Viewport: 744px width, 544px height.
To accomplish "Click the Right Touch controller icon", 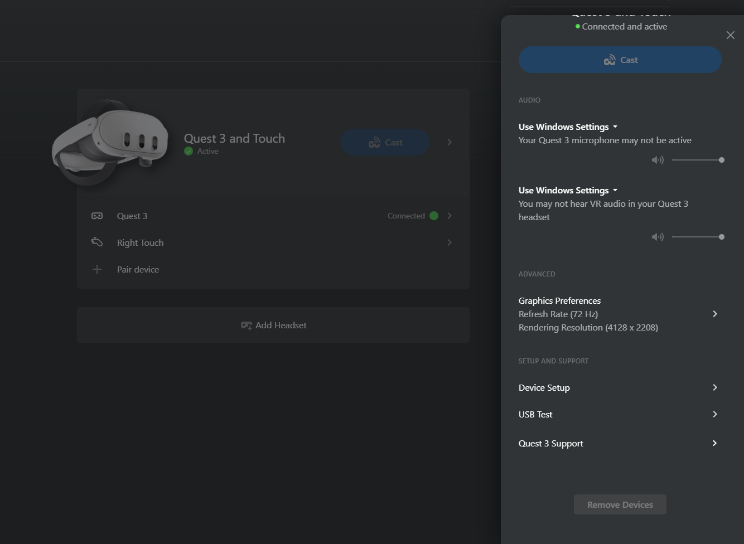I will [97, 242].
